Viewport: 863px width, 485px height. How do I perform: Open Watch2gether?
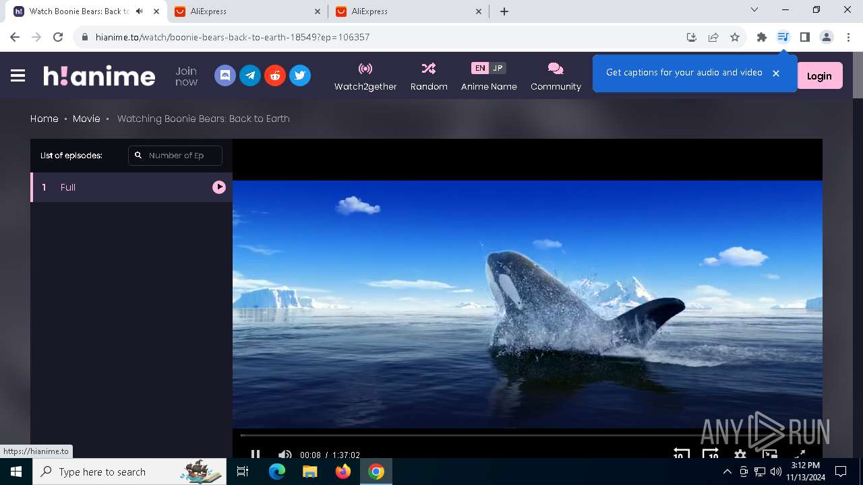[x=365, y=77]
